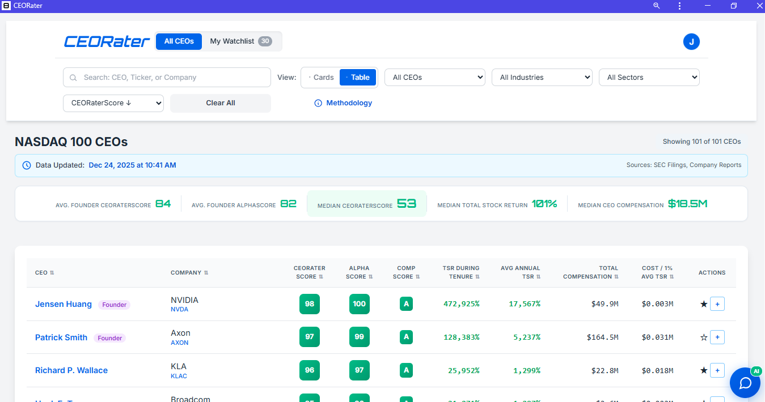The height and width of the screenshot is (402, 765).
Task: Open the AI chat bubble
Action: (745, 383)
